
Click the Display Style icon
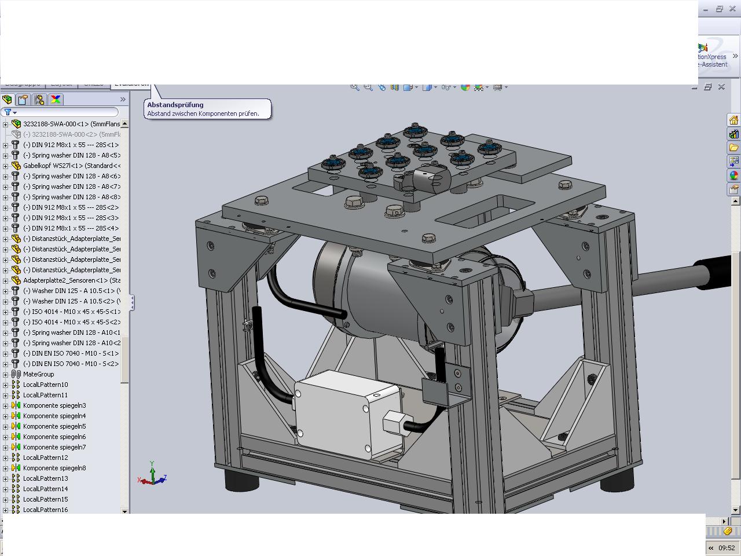click(427, 87)
